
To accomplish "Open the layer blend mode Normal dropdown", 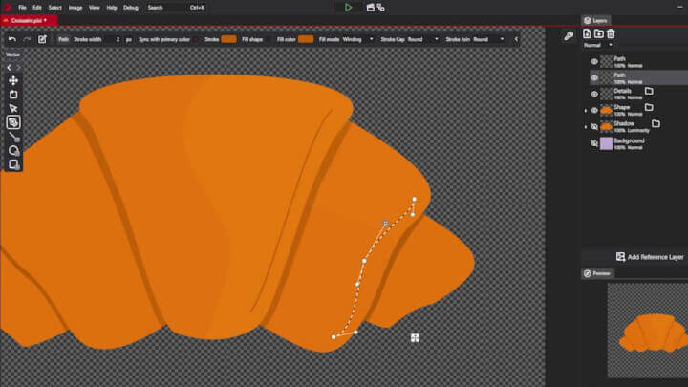I will point(597,45).
